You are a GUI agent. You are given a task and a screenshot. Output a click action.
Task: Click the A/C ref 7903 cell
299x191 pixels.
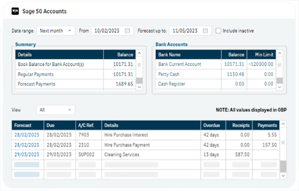89,135
